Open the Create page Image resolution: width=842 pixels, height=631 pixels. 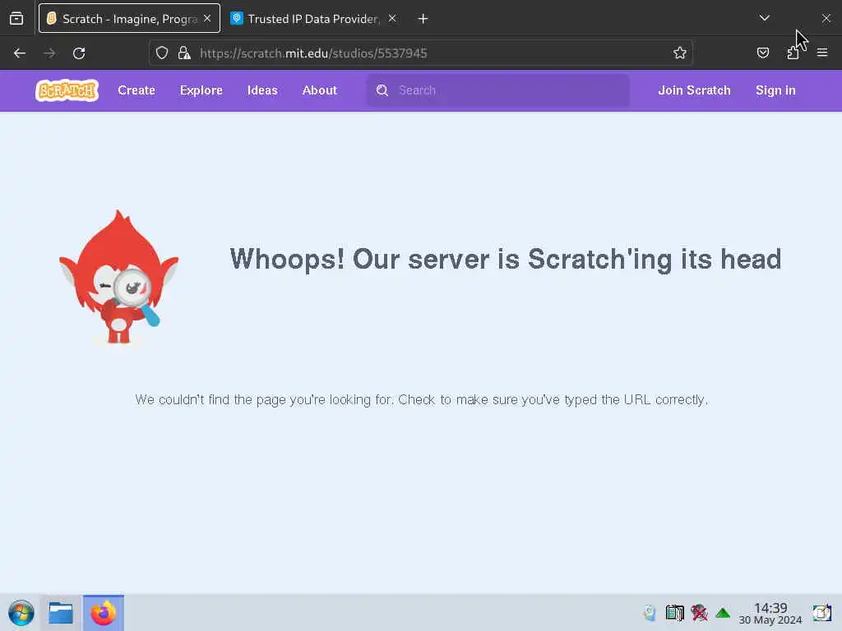[136, 90]
